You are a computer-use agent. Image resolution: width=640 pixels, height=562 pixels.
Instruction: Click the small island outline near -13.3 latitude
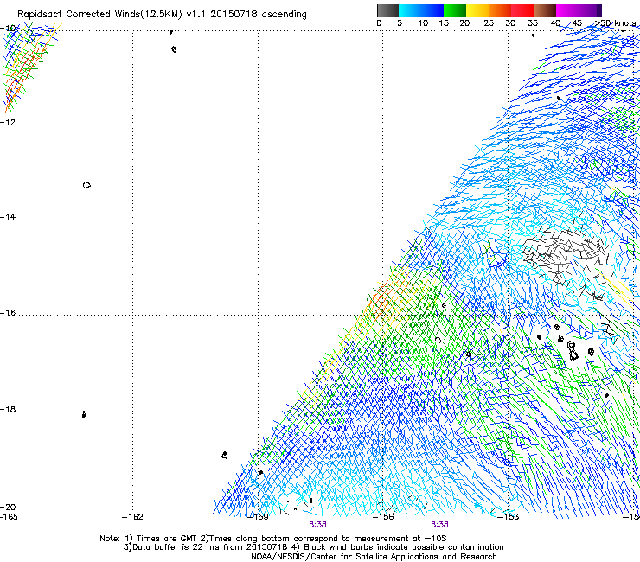[86, 185]
